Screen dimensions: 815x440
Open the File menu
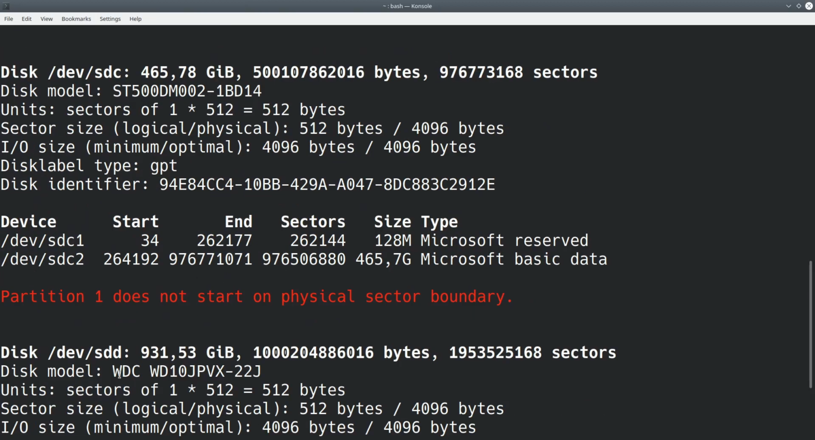pyautogui.click(x=8, y=19)
